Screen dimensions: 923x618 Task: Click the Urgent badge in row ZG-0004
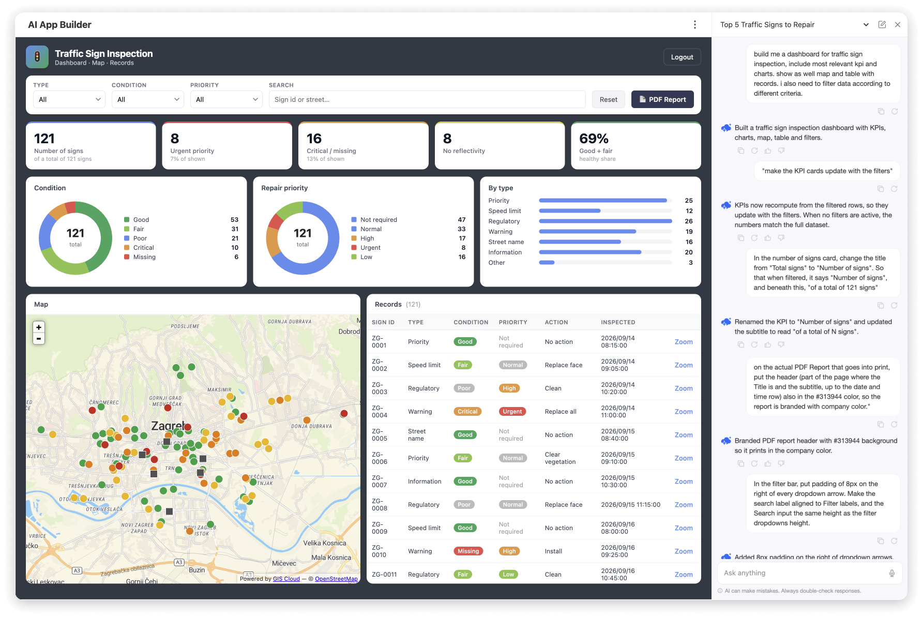click(512, 412)
